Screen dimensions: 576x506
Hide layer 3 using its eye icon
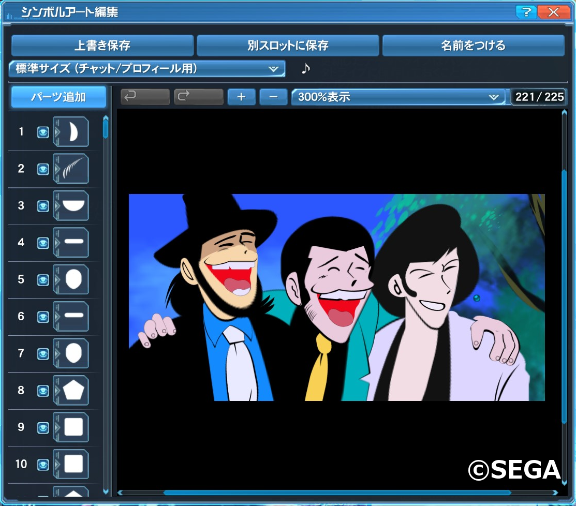pyautogui.click(x=43, y=206)
